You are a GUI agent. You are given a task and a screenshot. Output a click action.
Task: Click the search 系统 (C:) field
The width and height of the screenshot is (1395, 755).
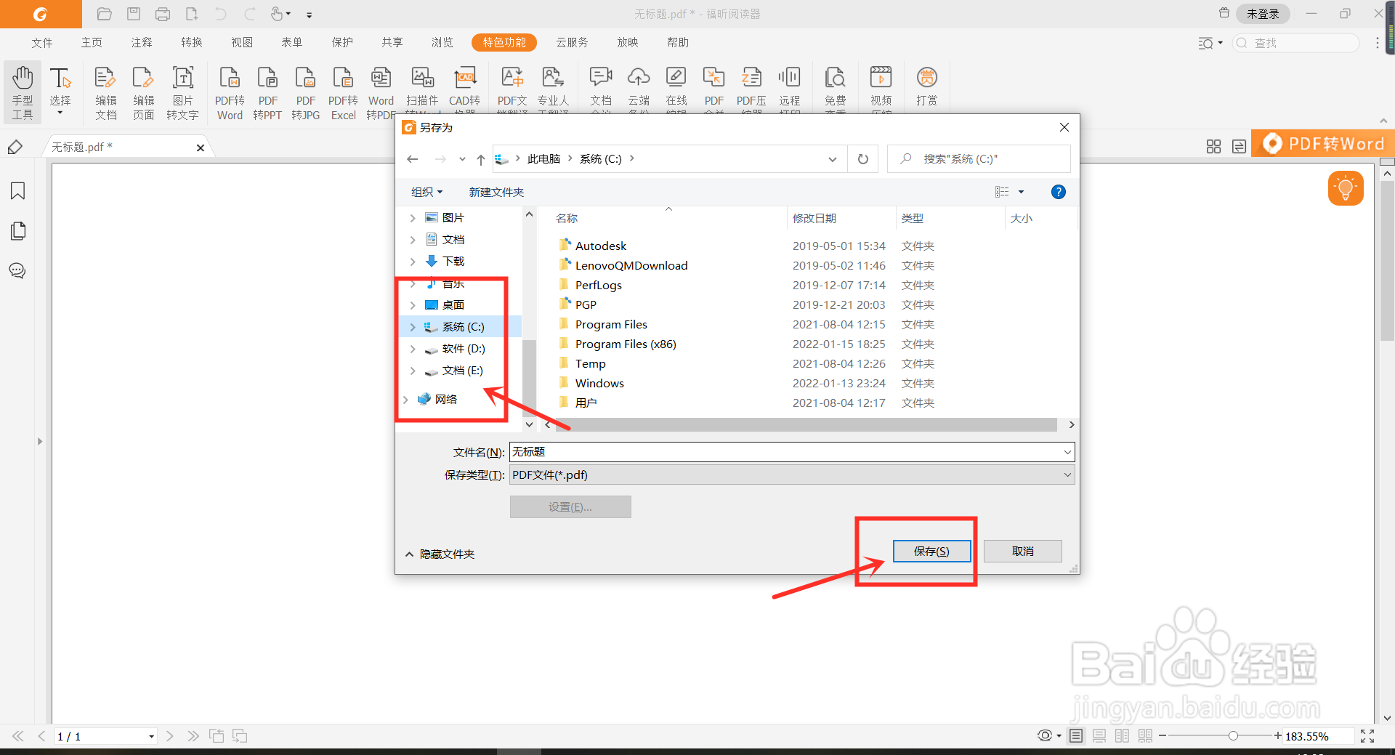coord(979,159)
